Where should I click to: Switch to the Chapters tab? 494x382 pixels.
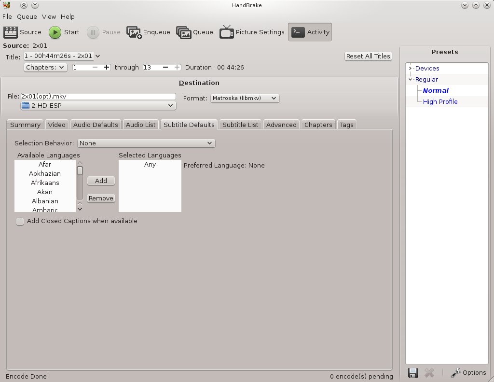[318, 125]
